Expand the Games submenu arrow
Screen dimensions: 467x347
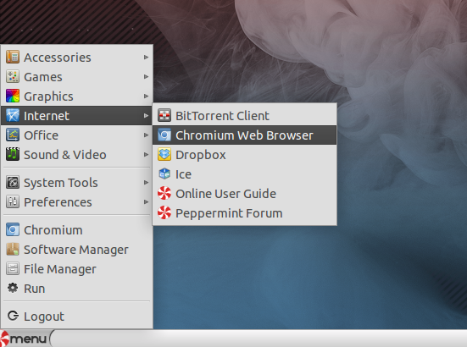click(146, 77)
